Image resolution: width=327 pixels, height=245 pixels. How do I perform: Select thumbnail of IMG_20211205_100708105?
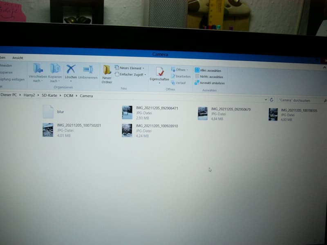(x=273, y=114)
